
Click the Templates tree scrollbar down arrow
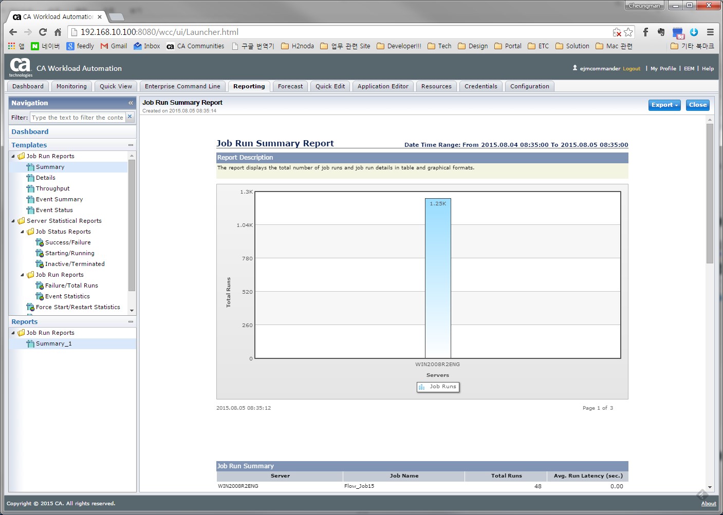coord(132,310)
